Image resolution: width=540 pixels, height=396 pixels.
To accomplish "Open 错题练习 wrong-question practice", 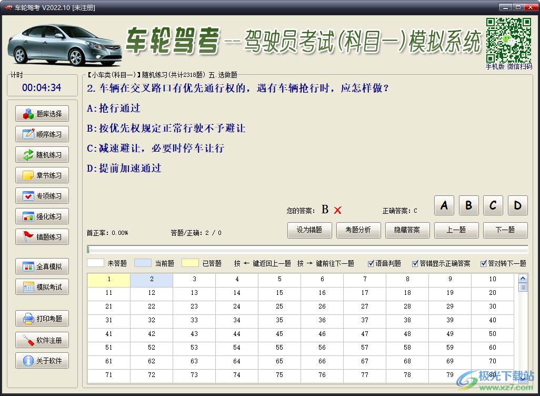I will 42,237.
